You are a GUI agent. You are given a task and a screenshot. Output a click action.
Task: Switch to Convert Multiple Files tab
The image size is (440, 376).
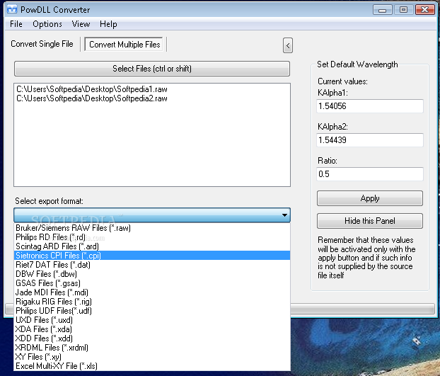pos(125,45)
